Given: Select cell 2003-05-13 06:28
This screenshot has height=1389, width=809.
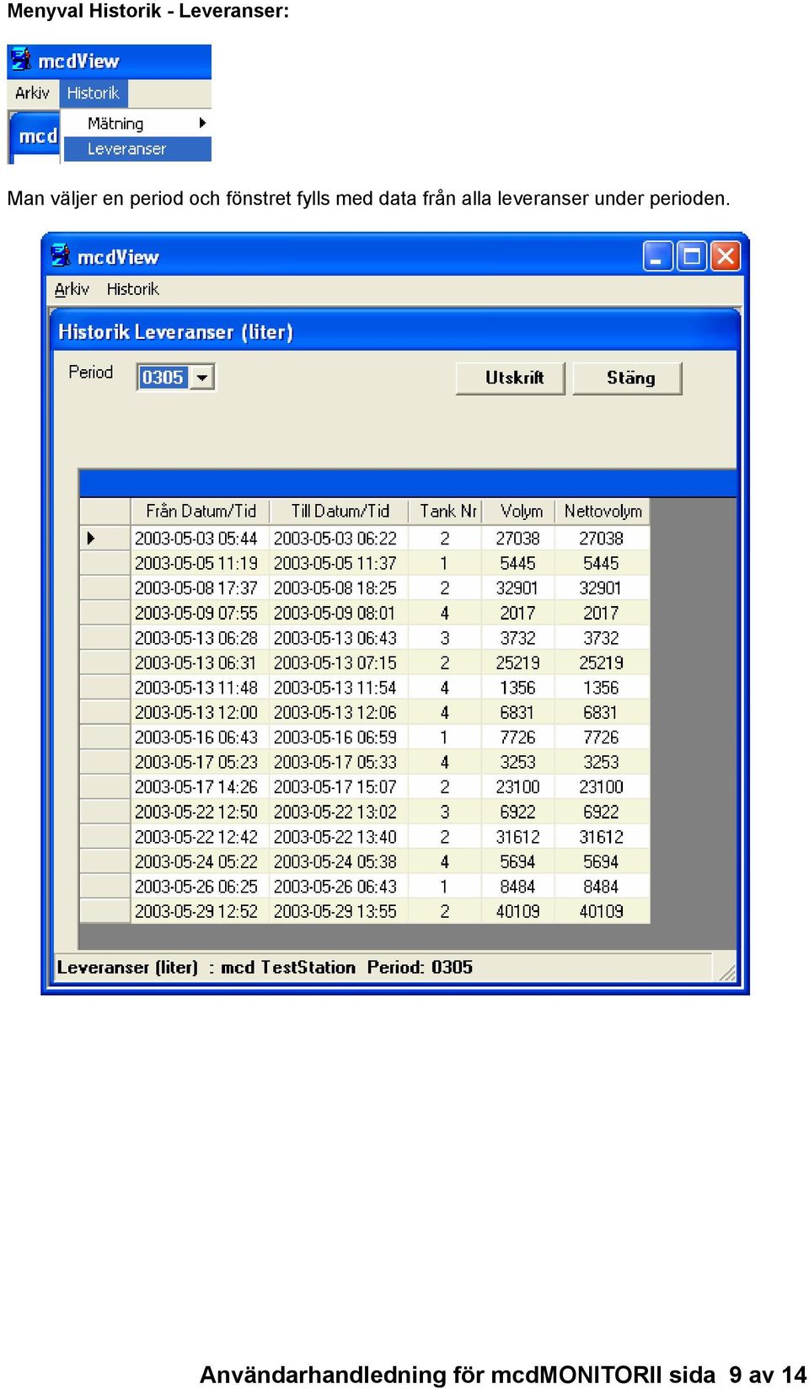Looking at the screenshot, I should pyautogui.click(x=201, y=637).
